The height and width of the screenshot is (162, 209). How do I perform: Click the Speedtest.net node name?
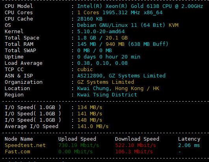25,145
